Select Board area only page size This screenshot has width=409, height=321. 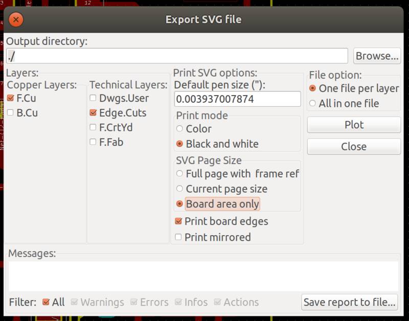(180, 203)
